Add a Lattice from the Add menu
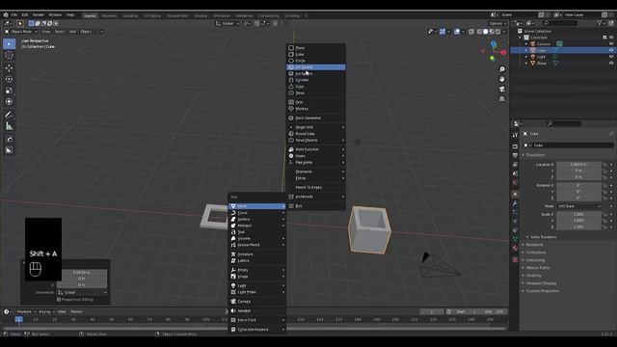The width and height of the screenshot is (617, 347). pyautogui.click(x=257, y=261)
